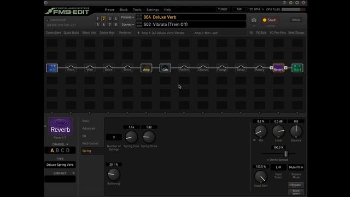Open the Number of Springs value box
The height and width of the screenshot is (197, 350).
pos(114,137)
